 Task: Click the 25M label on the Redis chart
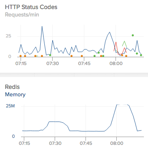(x=10, y=106)
